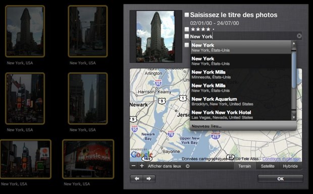This screenshot has width=313, height=194.
Task: Click Interstate 95 shield near Arlington
Action: tap(158, 83)
